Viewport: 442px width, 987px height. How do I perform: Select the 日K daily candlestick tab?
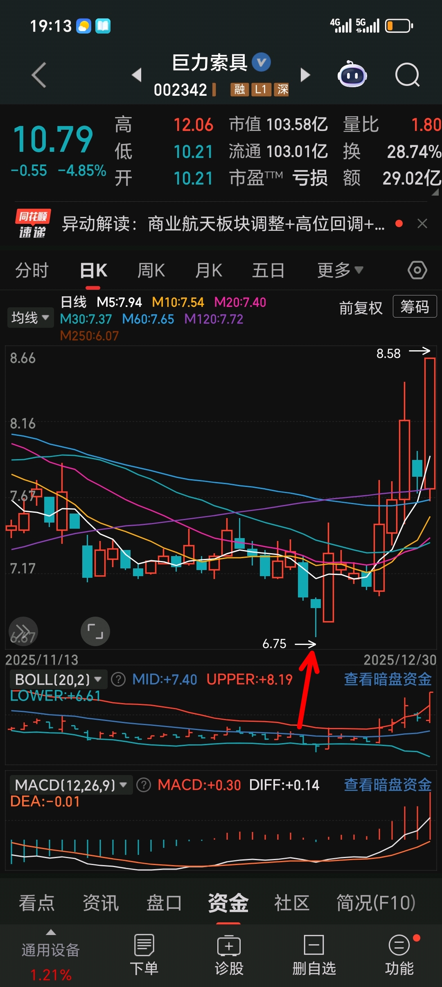94,270
